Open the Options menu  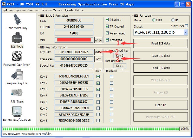8,10
